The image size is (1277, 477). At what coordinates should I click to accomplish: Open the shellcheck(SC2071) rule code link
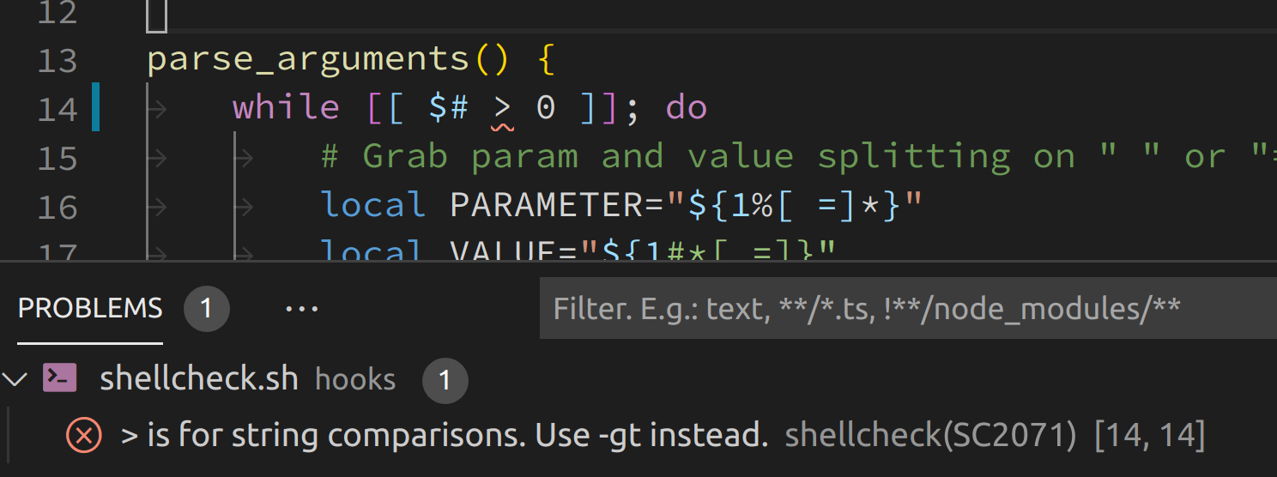click(931, 437)
